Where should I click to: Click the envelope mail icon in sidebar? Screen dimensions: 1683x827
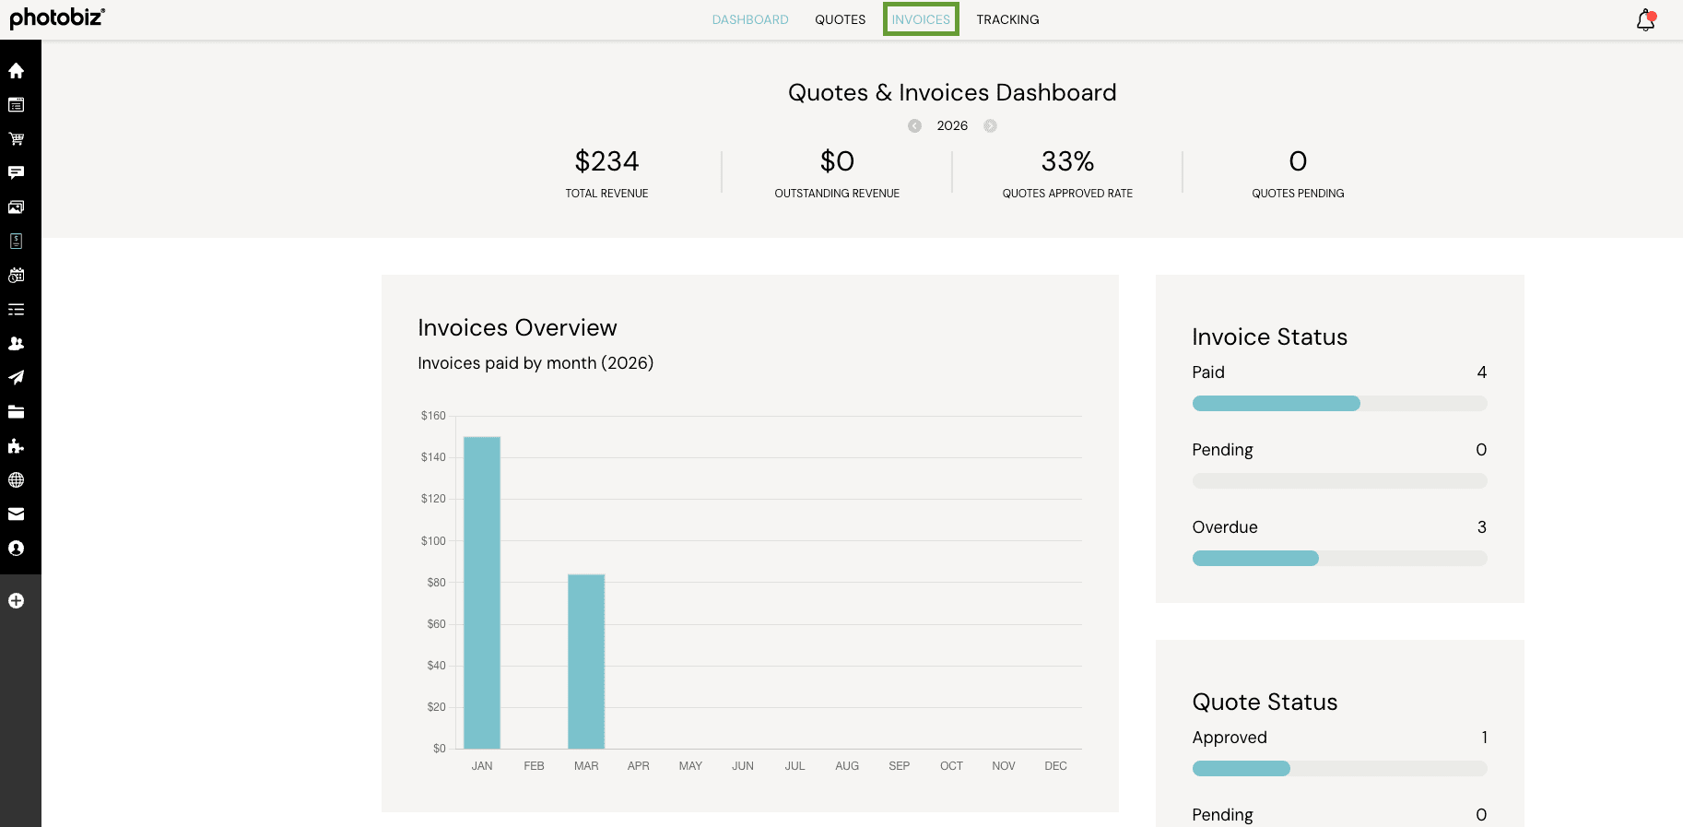tap(16, 514)
